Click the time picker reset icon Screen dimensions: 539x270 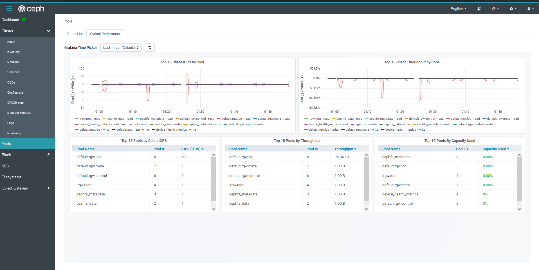coord(149,47)
